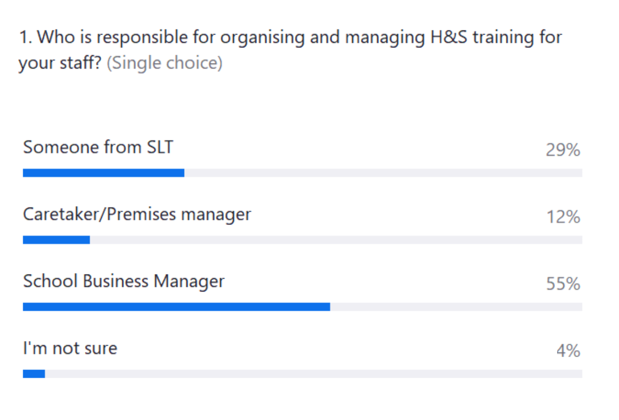Click the 4% result value
This screenshot has width=619, height=420.
pos(568,351)
